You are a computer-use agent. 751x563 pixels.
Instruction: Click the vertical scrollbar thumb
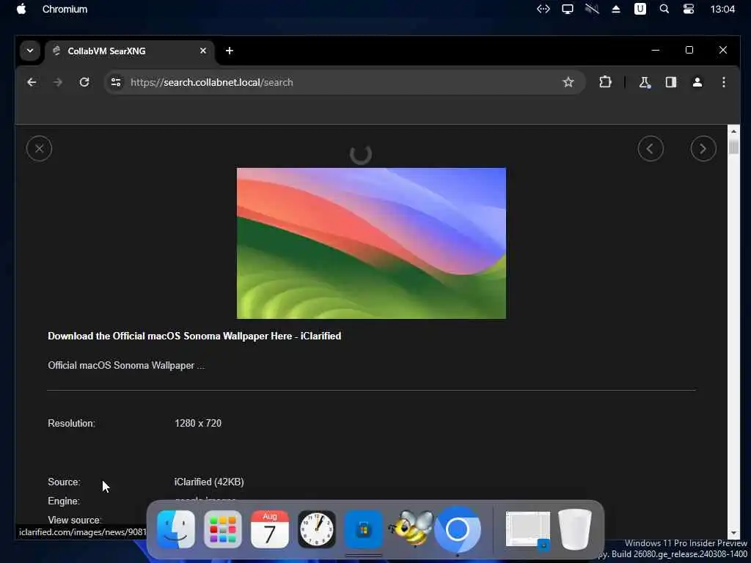pos(733,147)
